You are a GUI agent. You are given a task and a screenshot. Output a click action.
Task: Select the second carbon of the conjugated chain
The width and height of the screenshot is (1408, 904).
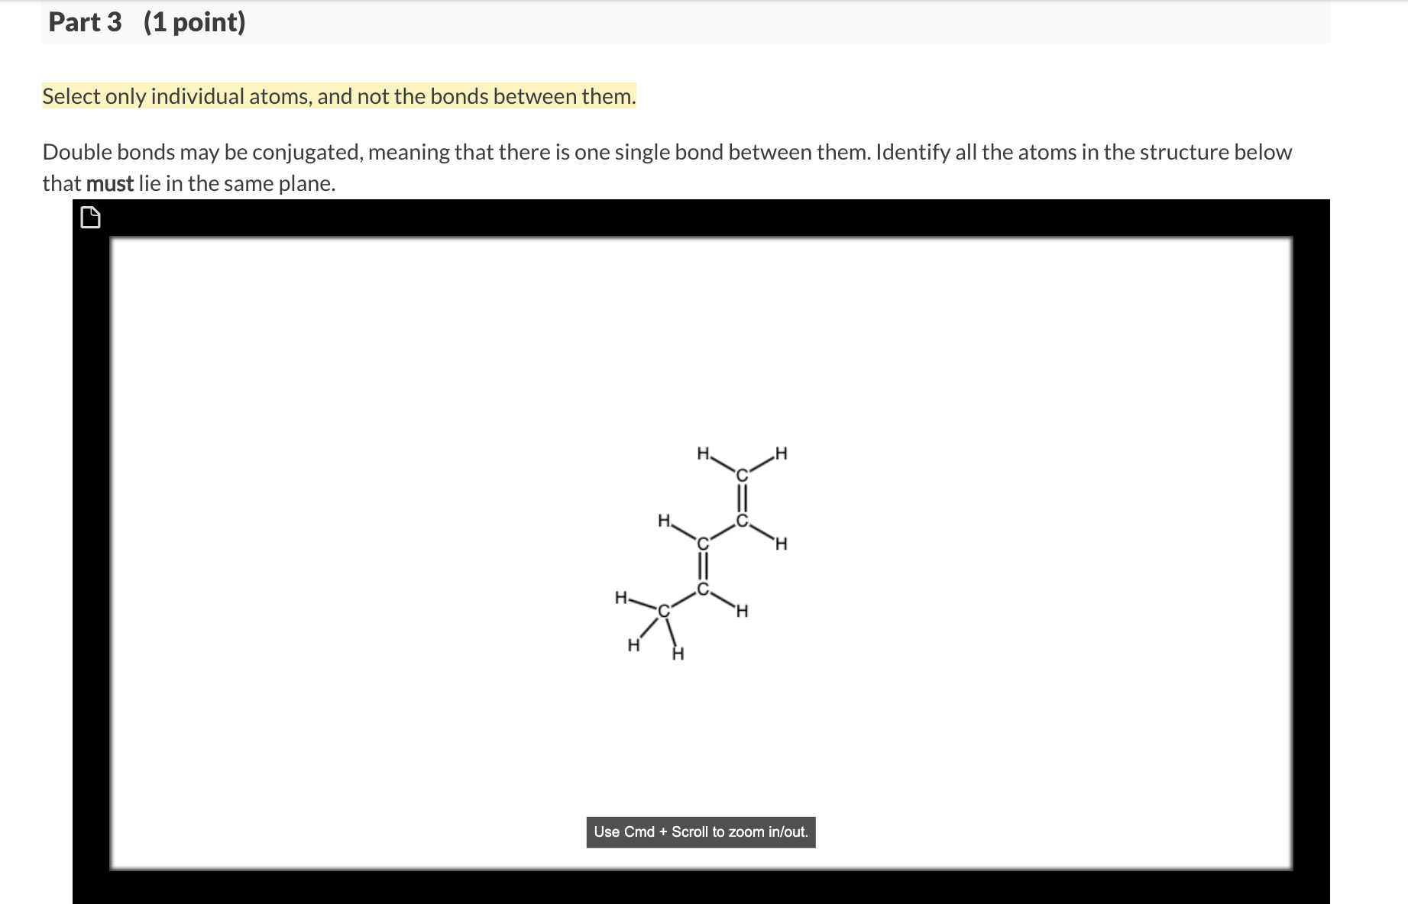point(742,521)
